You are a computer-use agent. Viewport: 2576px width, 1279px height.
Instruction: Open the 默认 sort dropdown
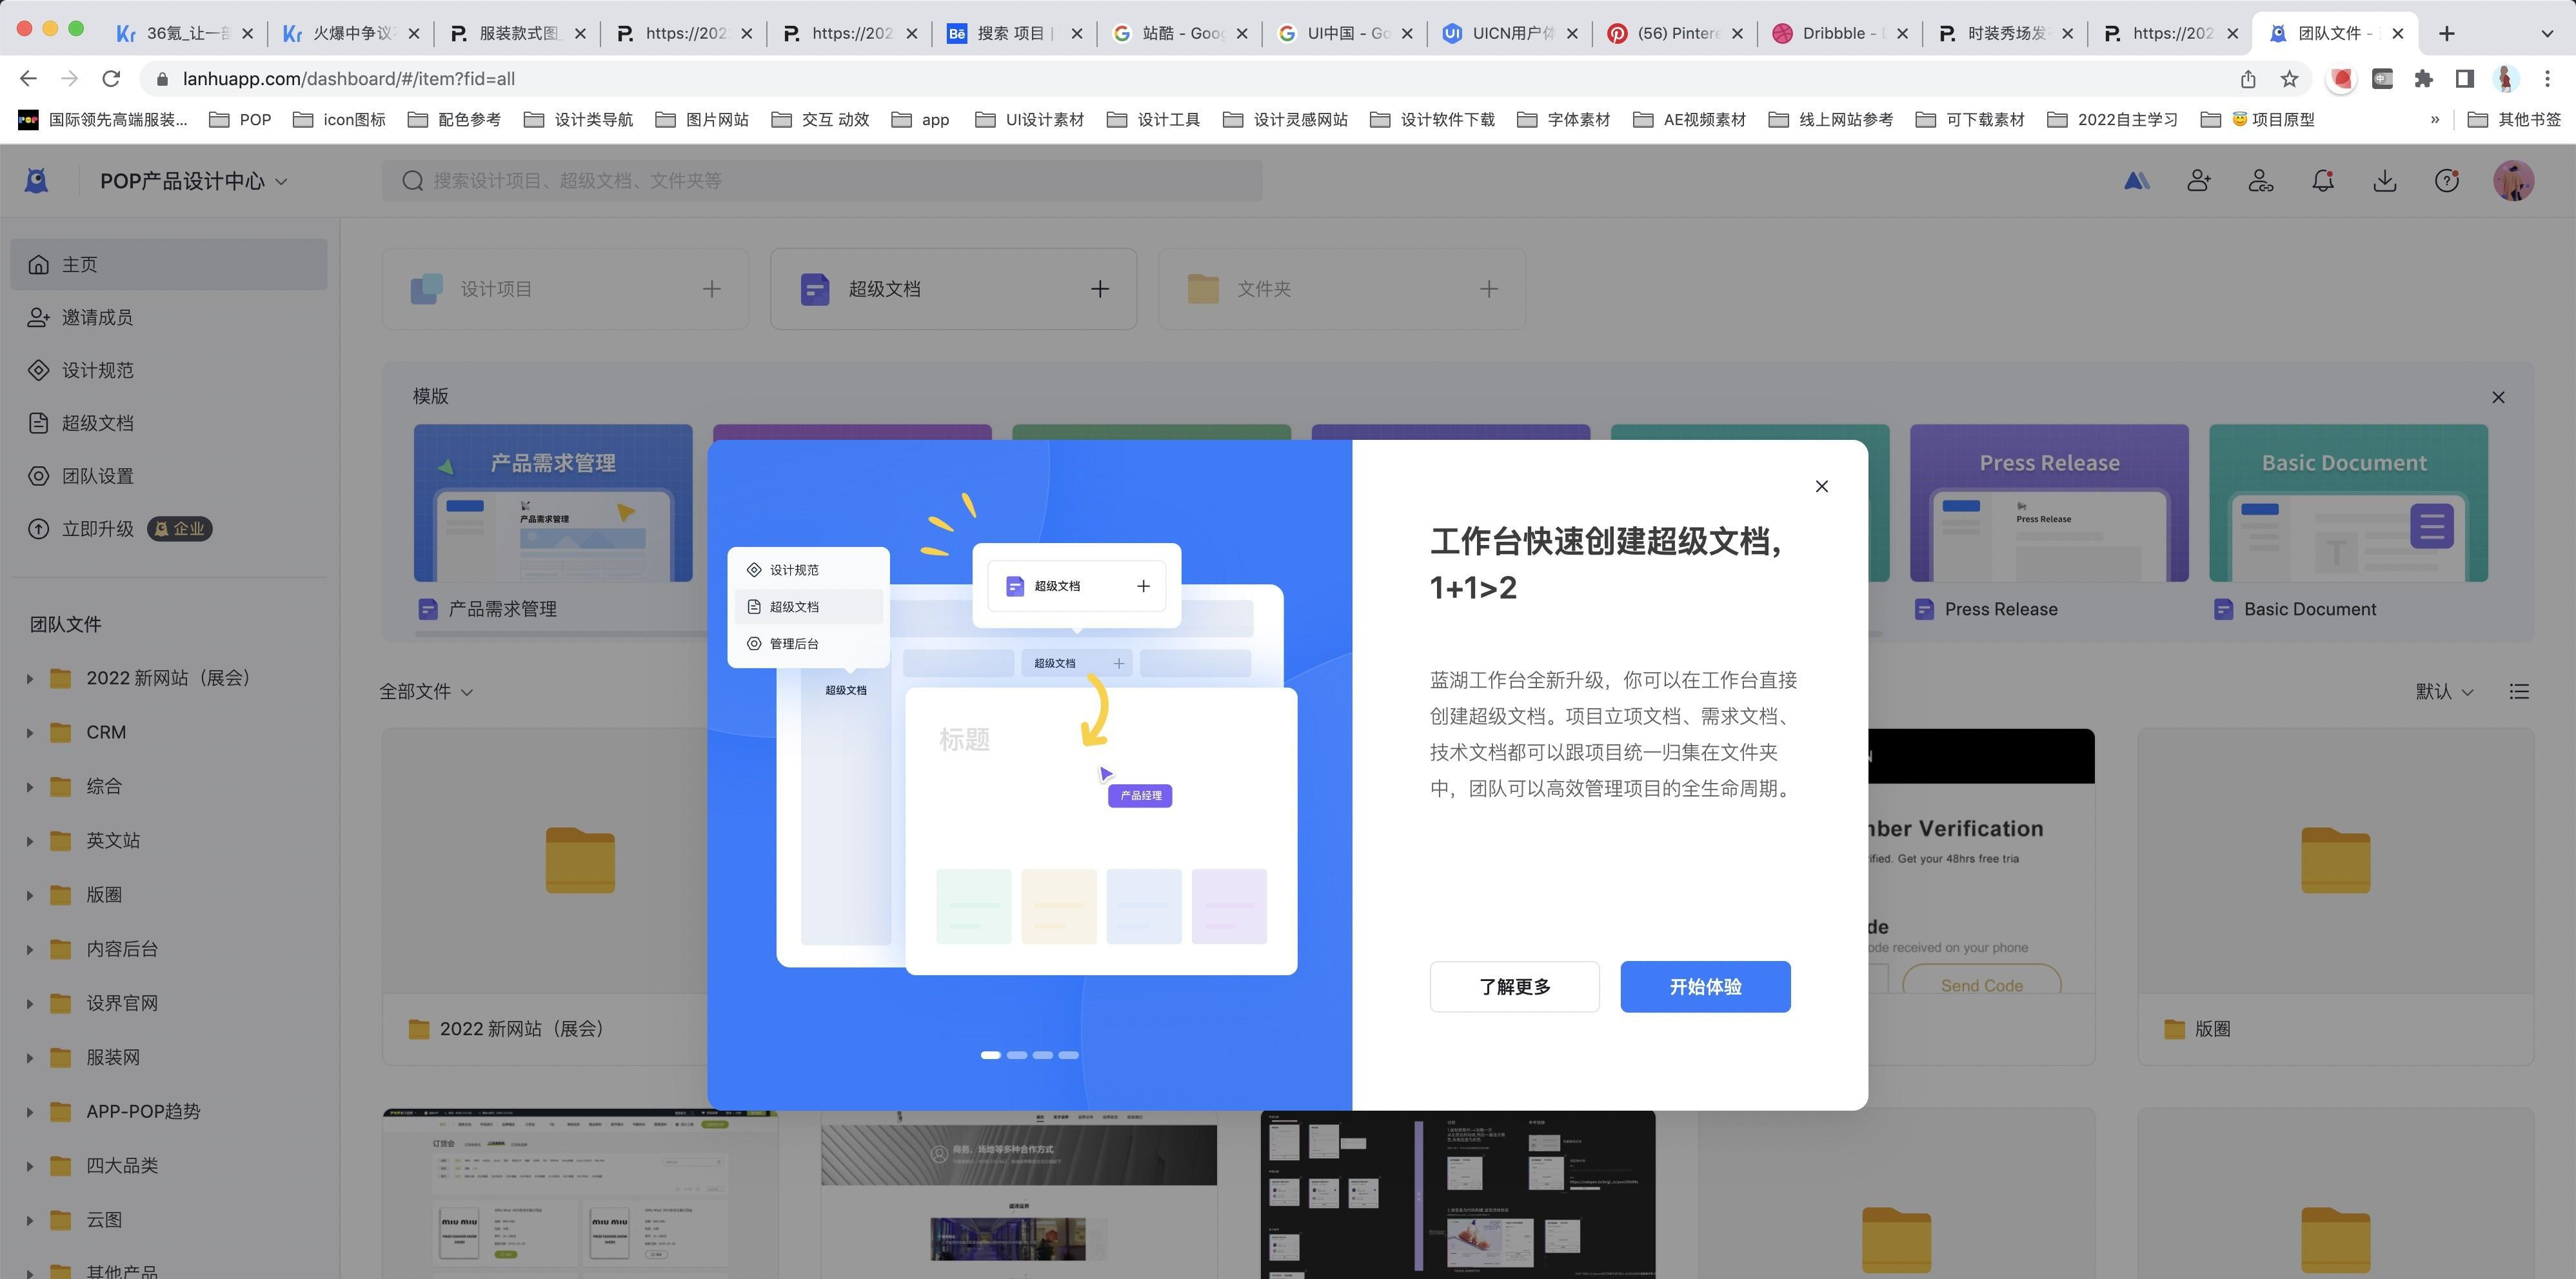coord(2444,691)
